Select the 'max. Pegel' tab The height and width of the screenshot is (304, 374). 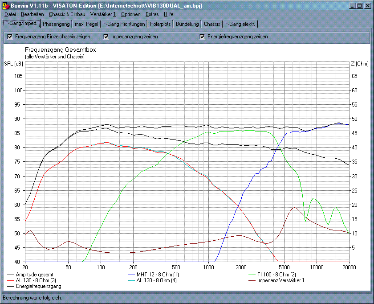point(86,24)
